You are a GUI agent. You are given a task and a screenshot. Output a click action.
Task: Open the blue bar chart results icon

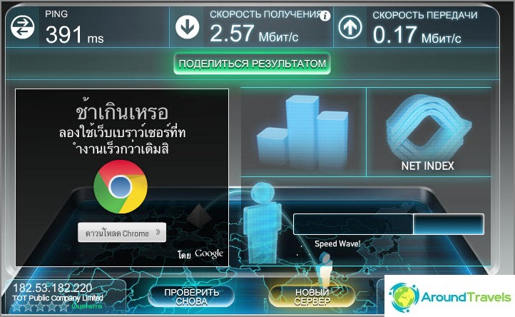302,132
